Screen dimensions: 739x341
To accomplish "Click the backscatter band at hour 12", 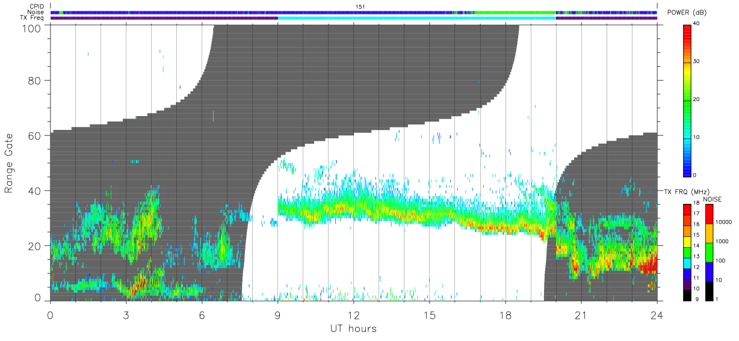I will click(354, 209).
